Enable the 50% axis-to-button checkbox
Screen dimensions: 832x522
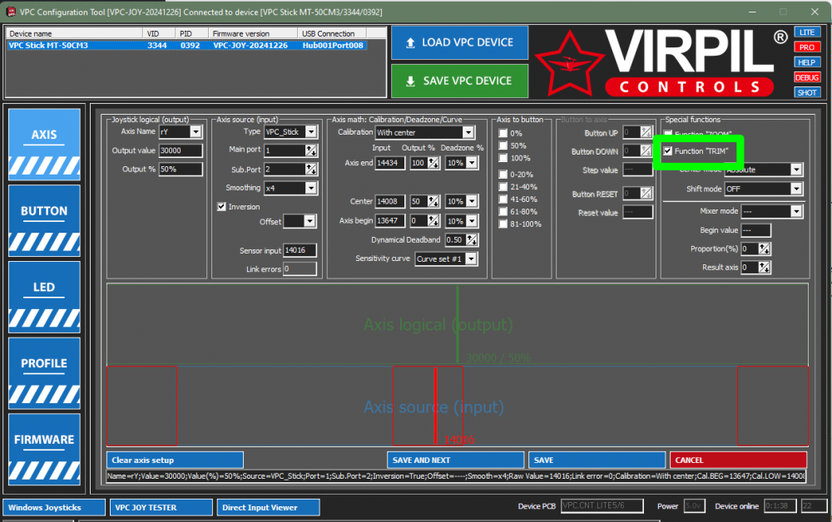click(503, 145)
